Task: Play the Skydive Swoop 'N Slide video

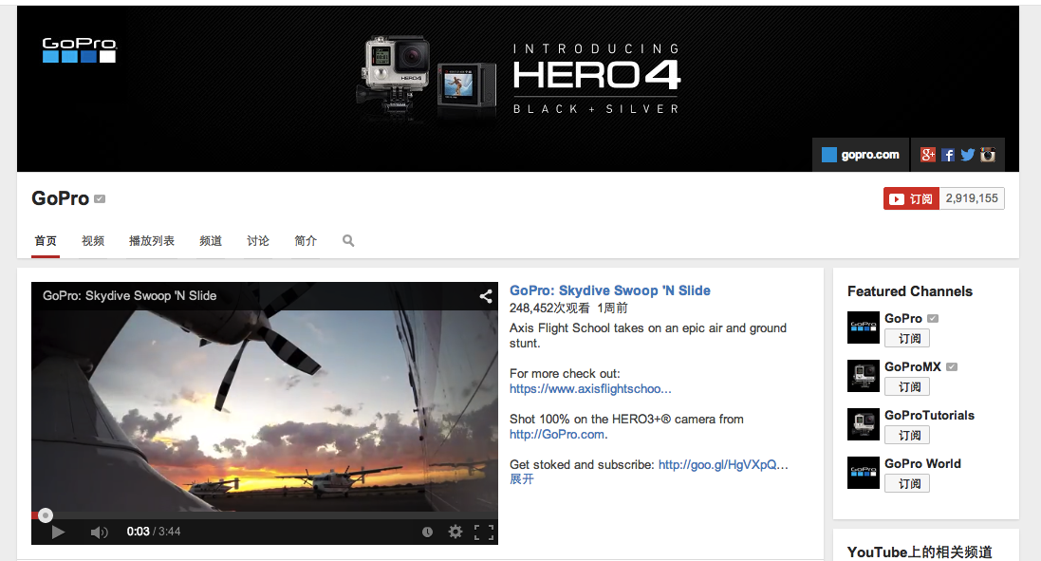Action: pyautogui.click(x=58, y=532)
